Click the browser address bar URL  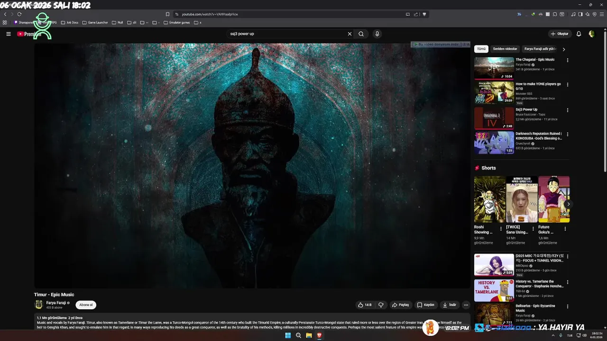pyautogui.click(x=210, y=14)
